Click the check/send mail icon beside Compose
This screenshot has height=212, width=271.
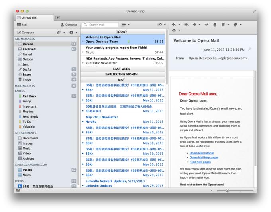point(59,33)
